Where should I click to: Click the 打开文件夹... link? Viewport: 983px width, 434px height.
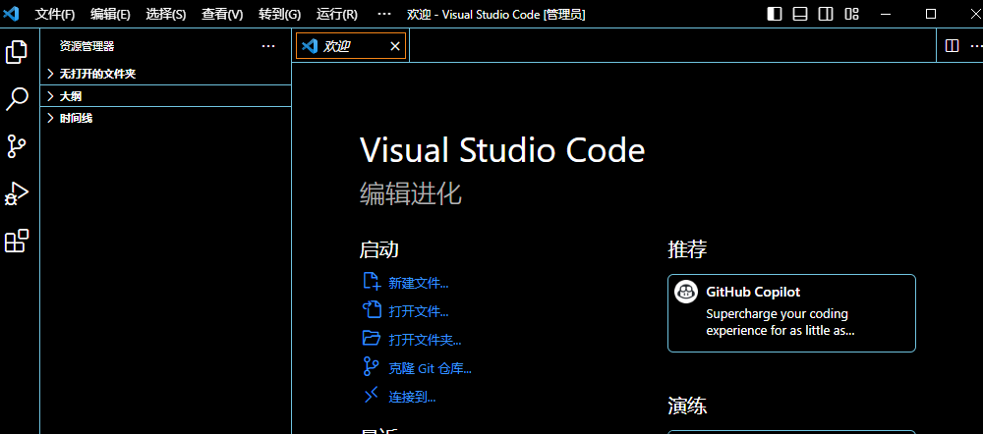point(425,340)
